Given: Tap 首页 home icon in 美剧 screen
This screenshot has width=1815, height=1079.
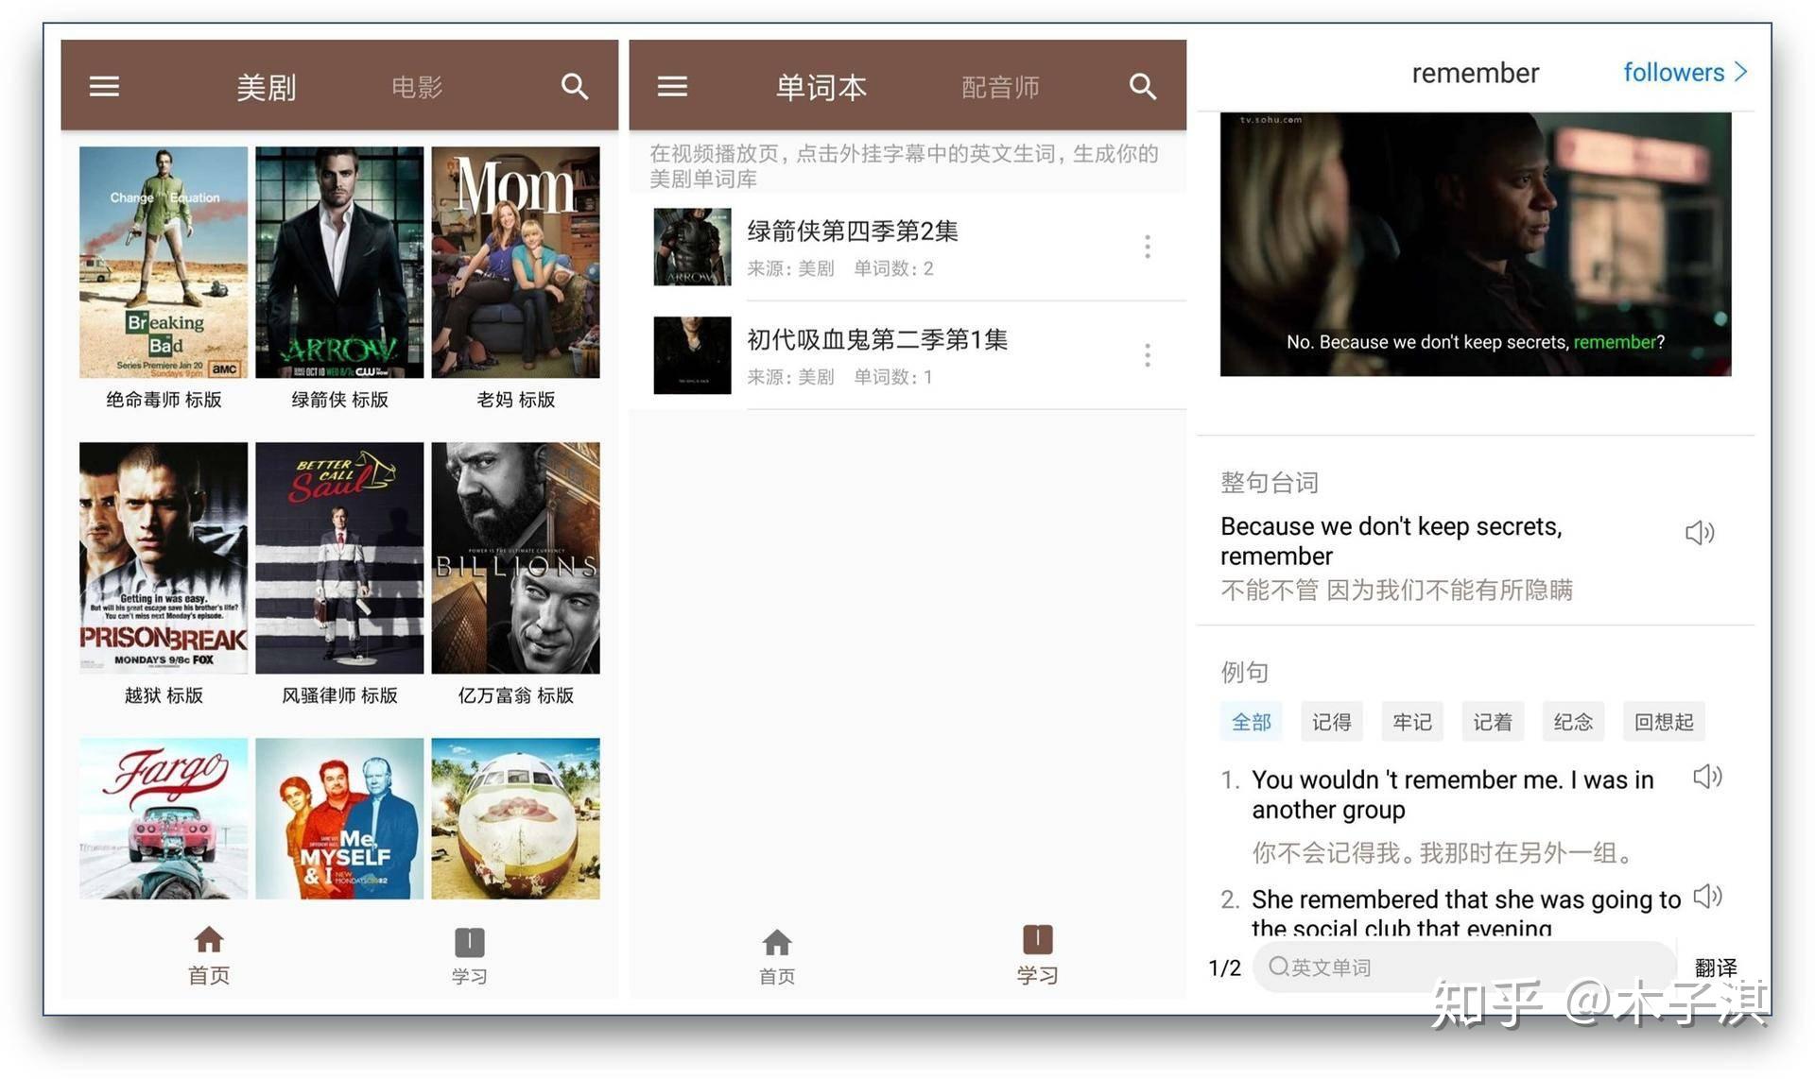Looking at the screenshot, I should (209, 940).
